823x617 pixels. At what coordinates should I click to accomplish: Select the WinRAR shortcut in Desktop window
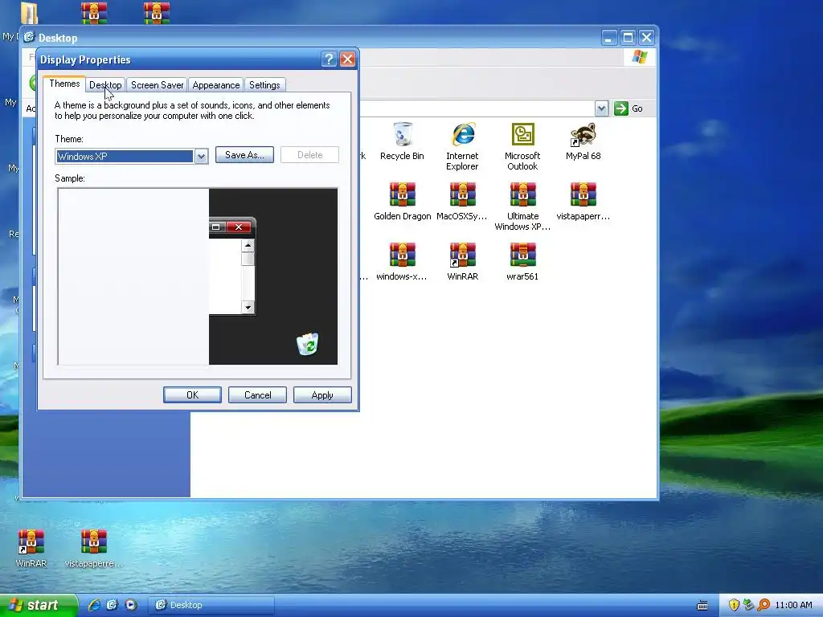462,255
